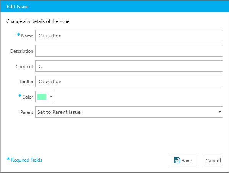Click the Tooltip label

(26, 82)
